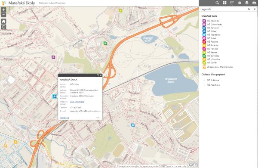Click MŠ Kopretinka legend symbol
Viewport: 258px width, 168px height.
[204, 35]
